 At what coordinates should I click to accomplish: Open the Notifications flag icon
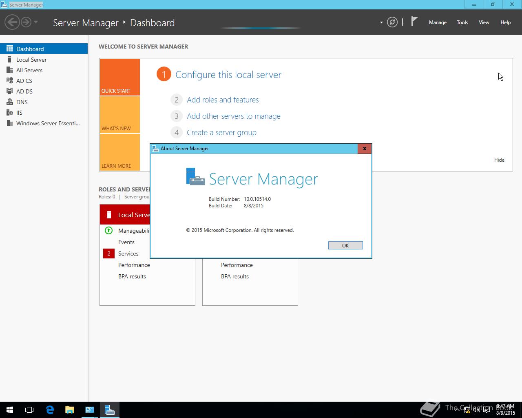point(414,21)
